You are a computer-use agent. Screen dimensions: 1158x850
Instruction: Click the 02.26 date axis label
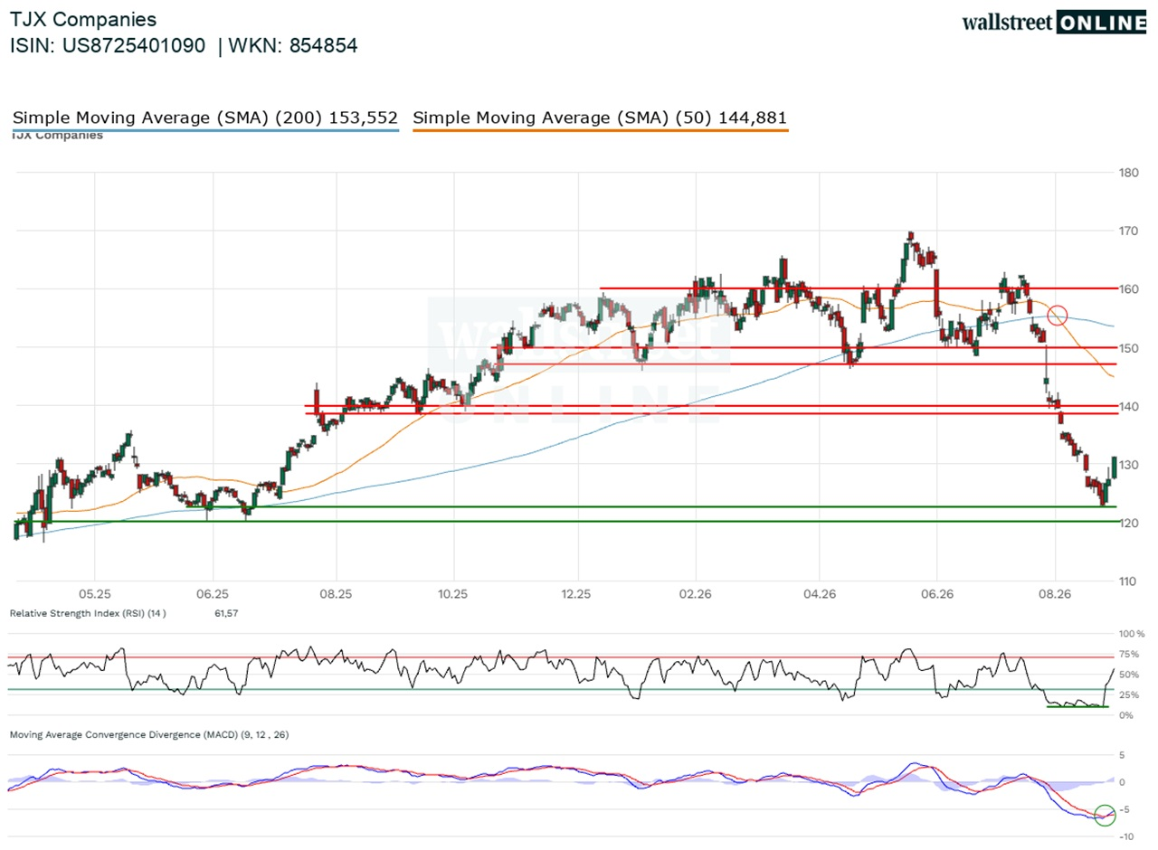pos(695,594)
